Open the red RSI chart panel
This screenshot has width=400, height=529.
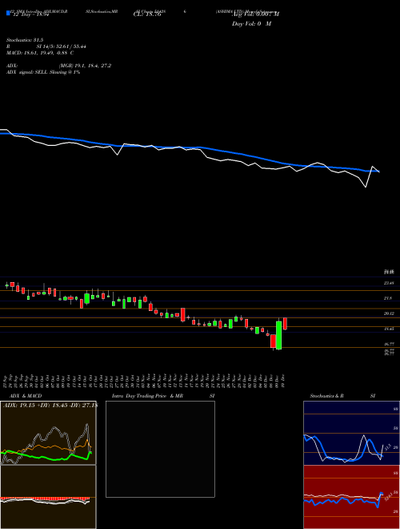(x=351, y=497)
